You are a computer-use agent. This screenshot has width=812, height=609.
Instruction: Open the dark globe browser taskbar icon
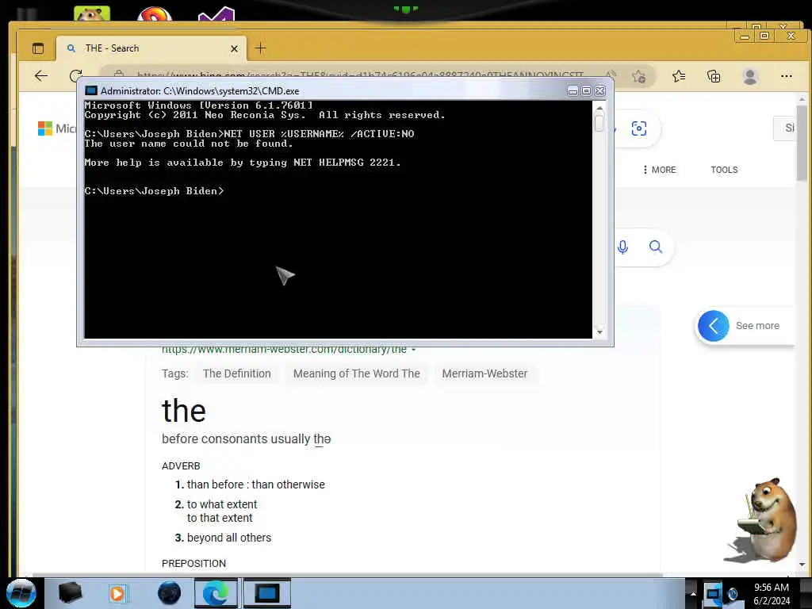point(170,593)
